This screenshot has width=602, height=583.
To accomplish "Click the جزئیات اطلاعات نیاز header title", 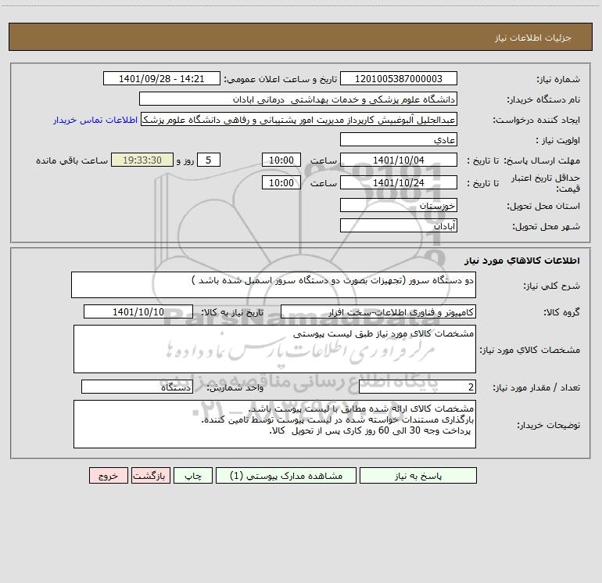I will tap(533, 38).
